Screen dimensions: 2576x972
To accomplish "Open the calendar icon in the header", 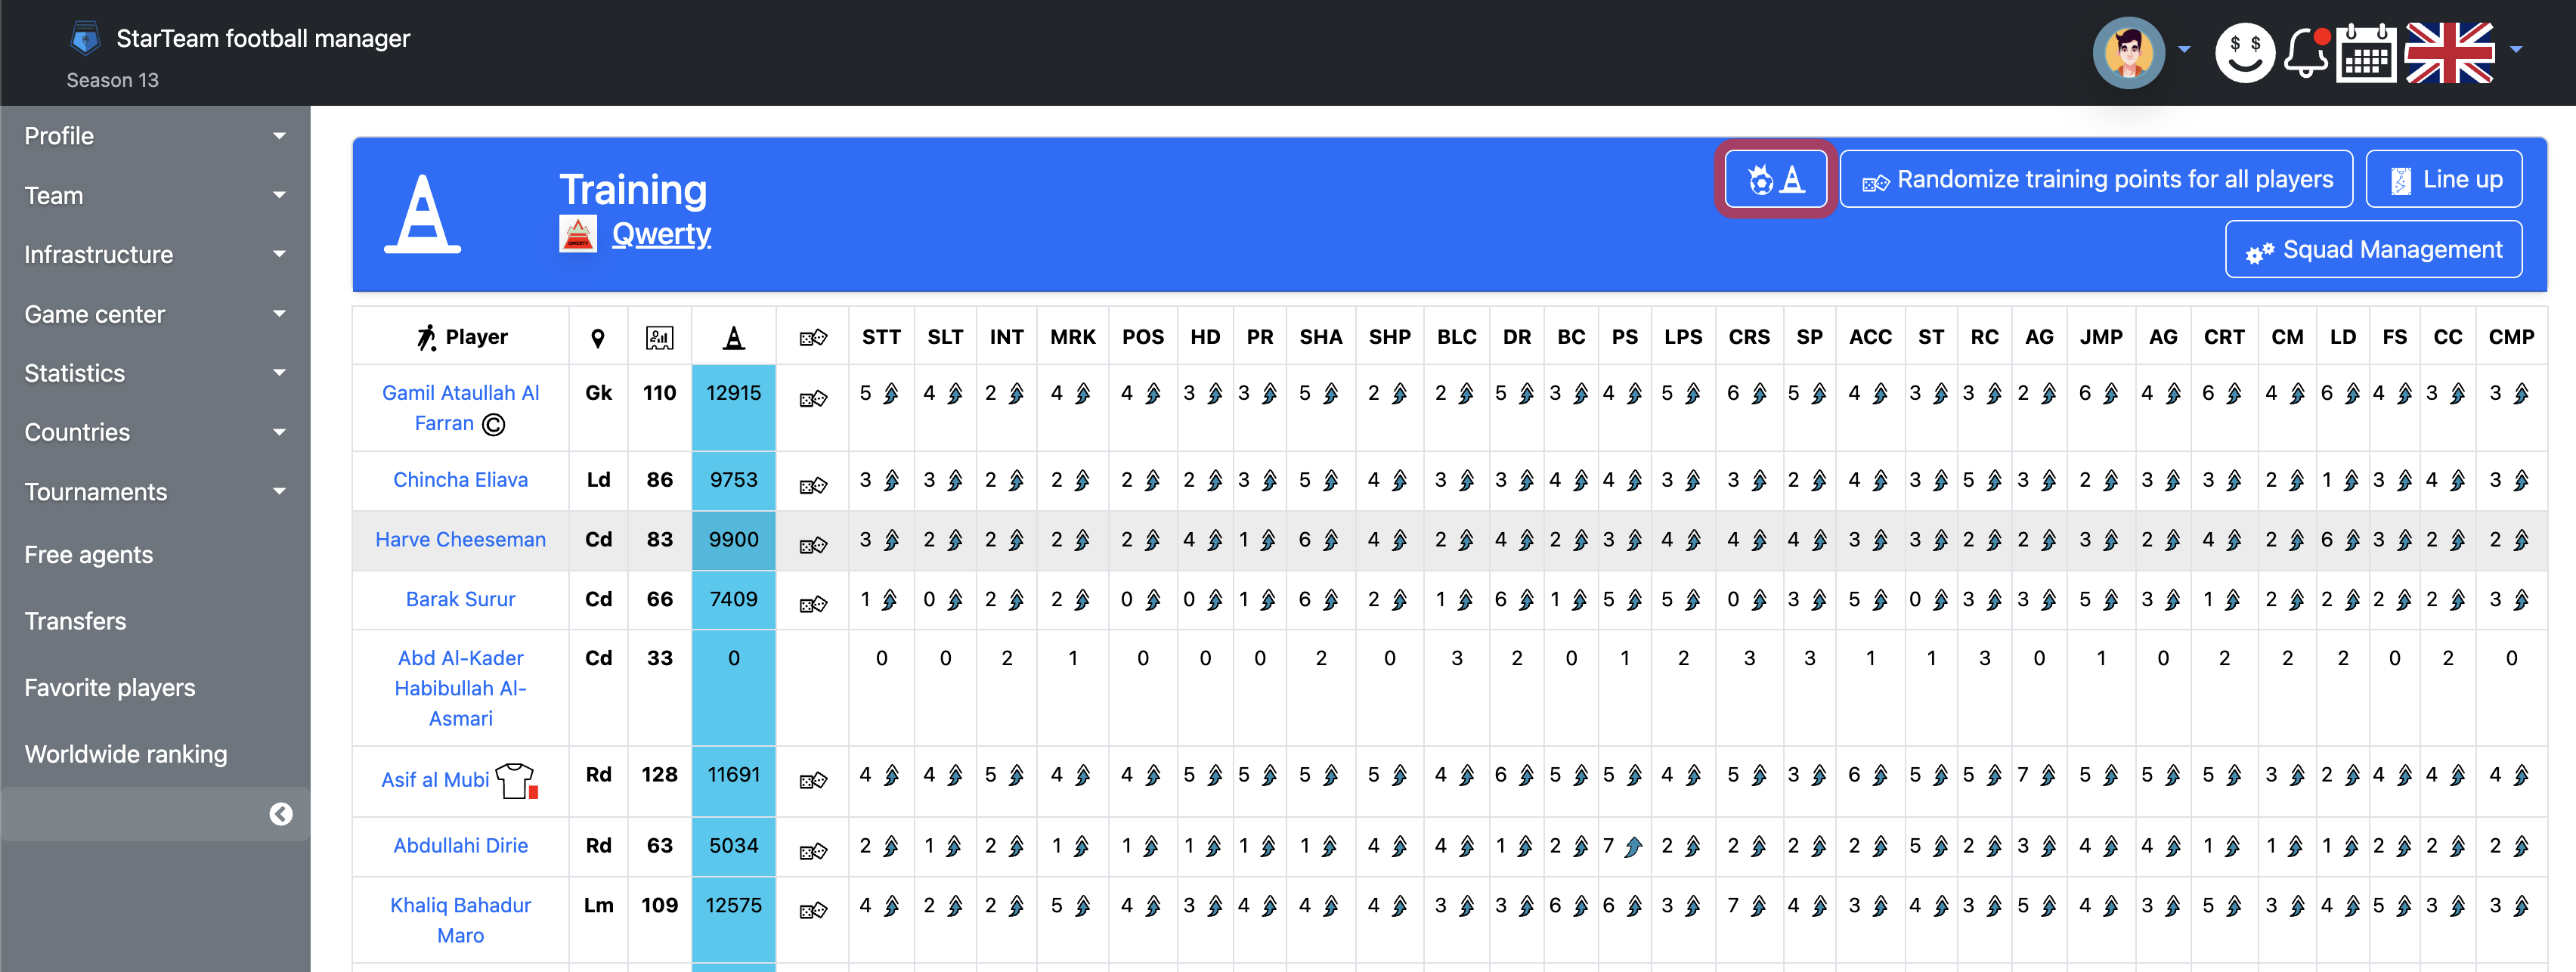I will point(2366,52).
